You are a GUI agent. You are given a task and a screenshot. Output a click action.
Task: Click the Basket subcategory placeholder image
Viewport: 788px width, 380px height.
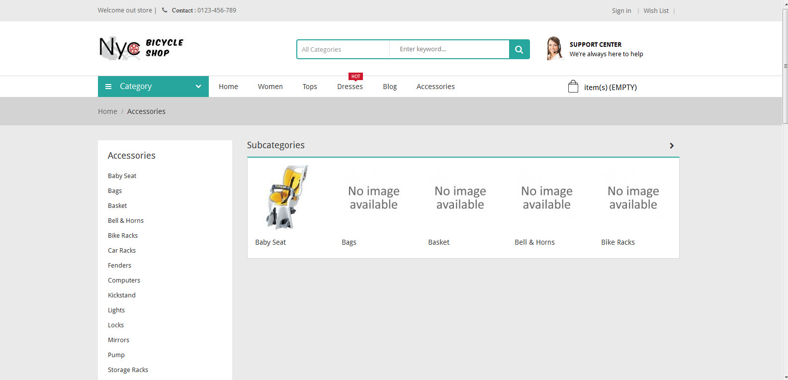click(x=460, y=197)
